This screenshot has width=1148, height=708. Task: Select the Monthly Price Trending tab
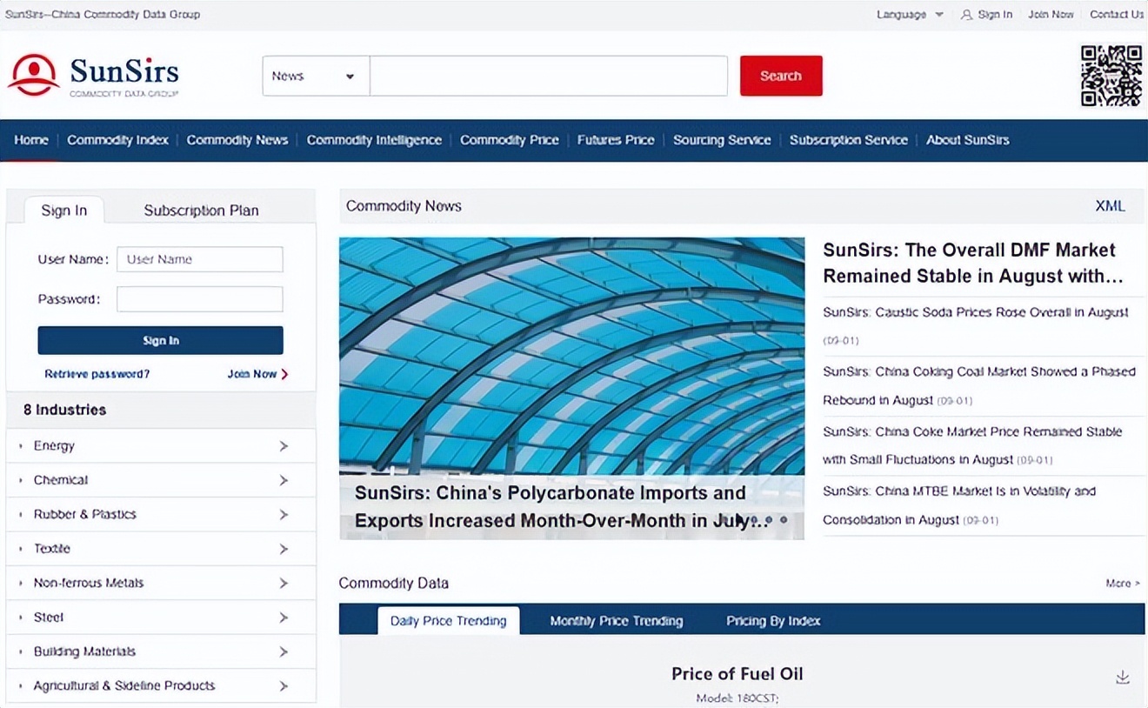617,621
